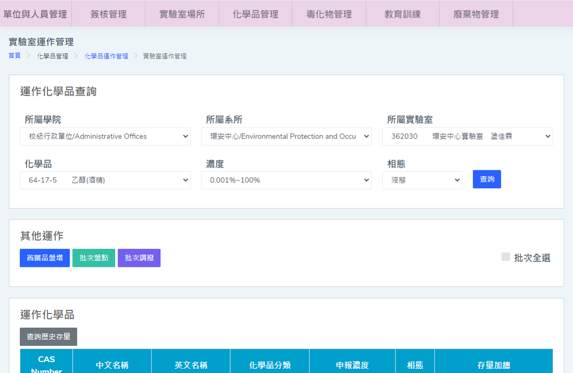Image resolution: width=573 pixels, height=373 pixels.
Task: Open the 教育訓練 menu
Action: (x=402, y=14)
